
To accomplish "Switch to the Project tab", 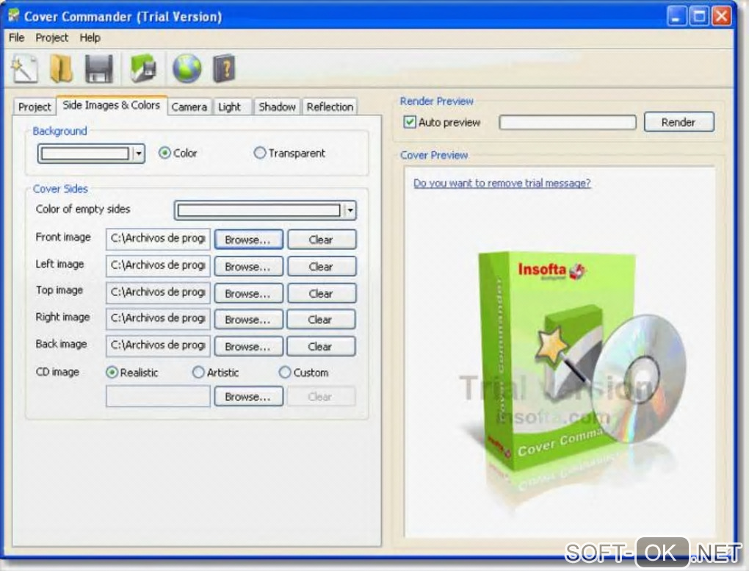I will pyautogui.click(x=35, y=107).
